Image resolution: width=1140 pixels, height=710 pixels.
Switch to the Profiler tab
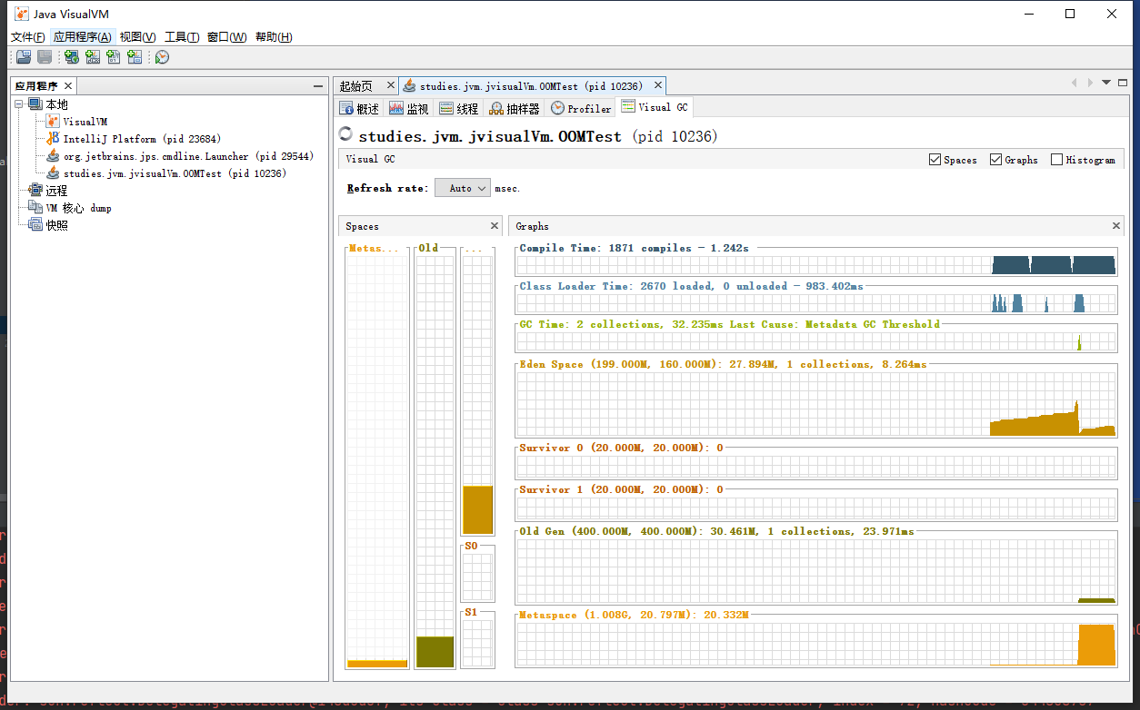[x=581, y=108]
